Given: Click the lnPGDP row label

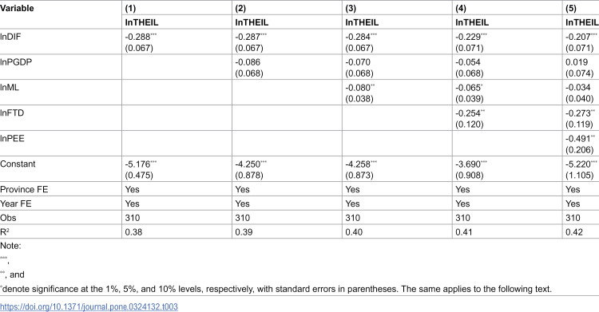Looking at the screenshot, I should point(16,62).
